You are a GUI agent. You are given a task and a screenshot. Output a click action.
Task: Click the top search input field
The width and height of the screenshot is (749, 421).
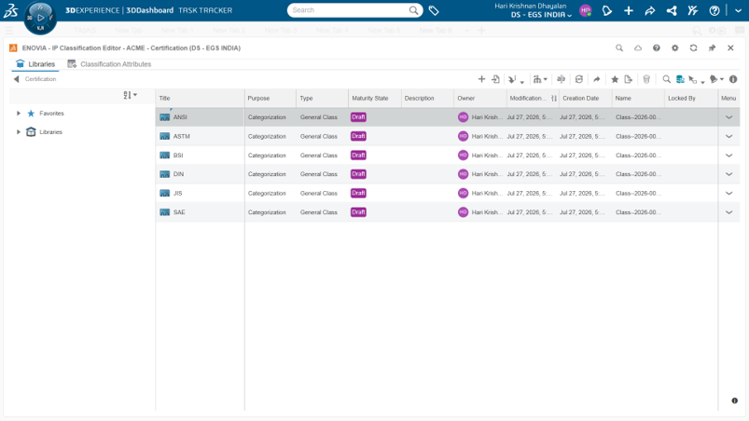[349, 10]
